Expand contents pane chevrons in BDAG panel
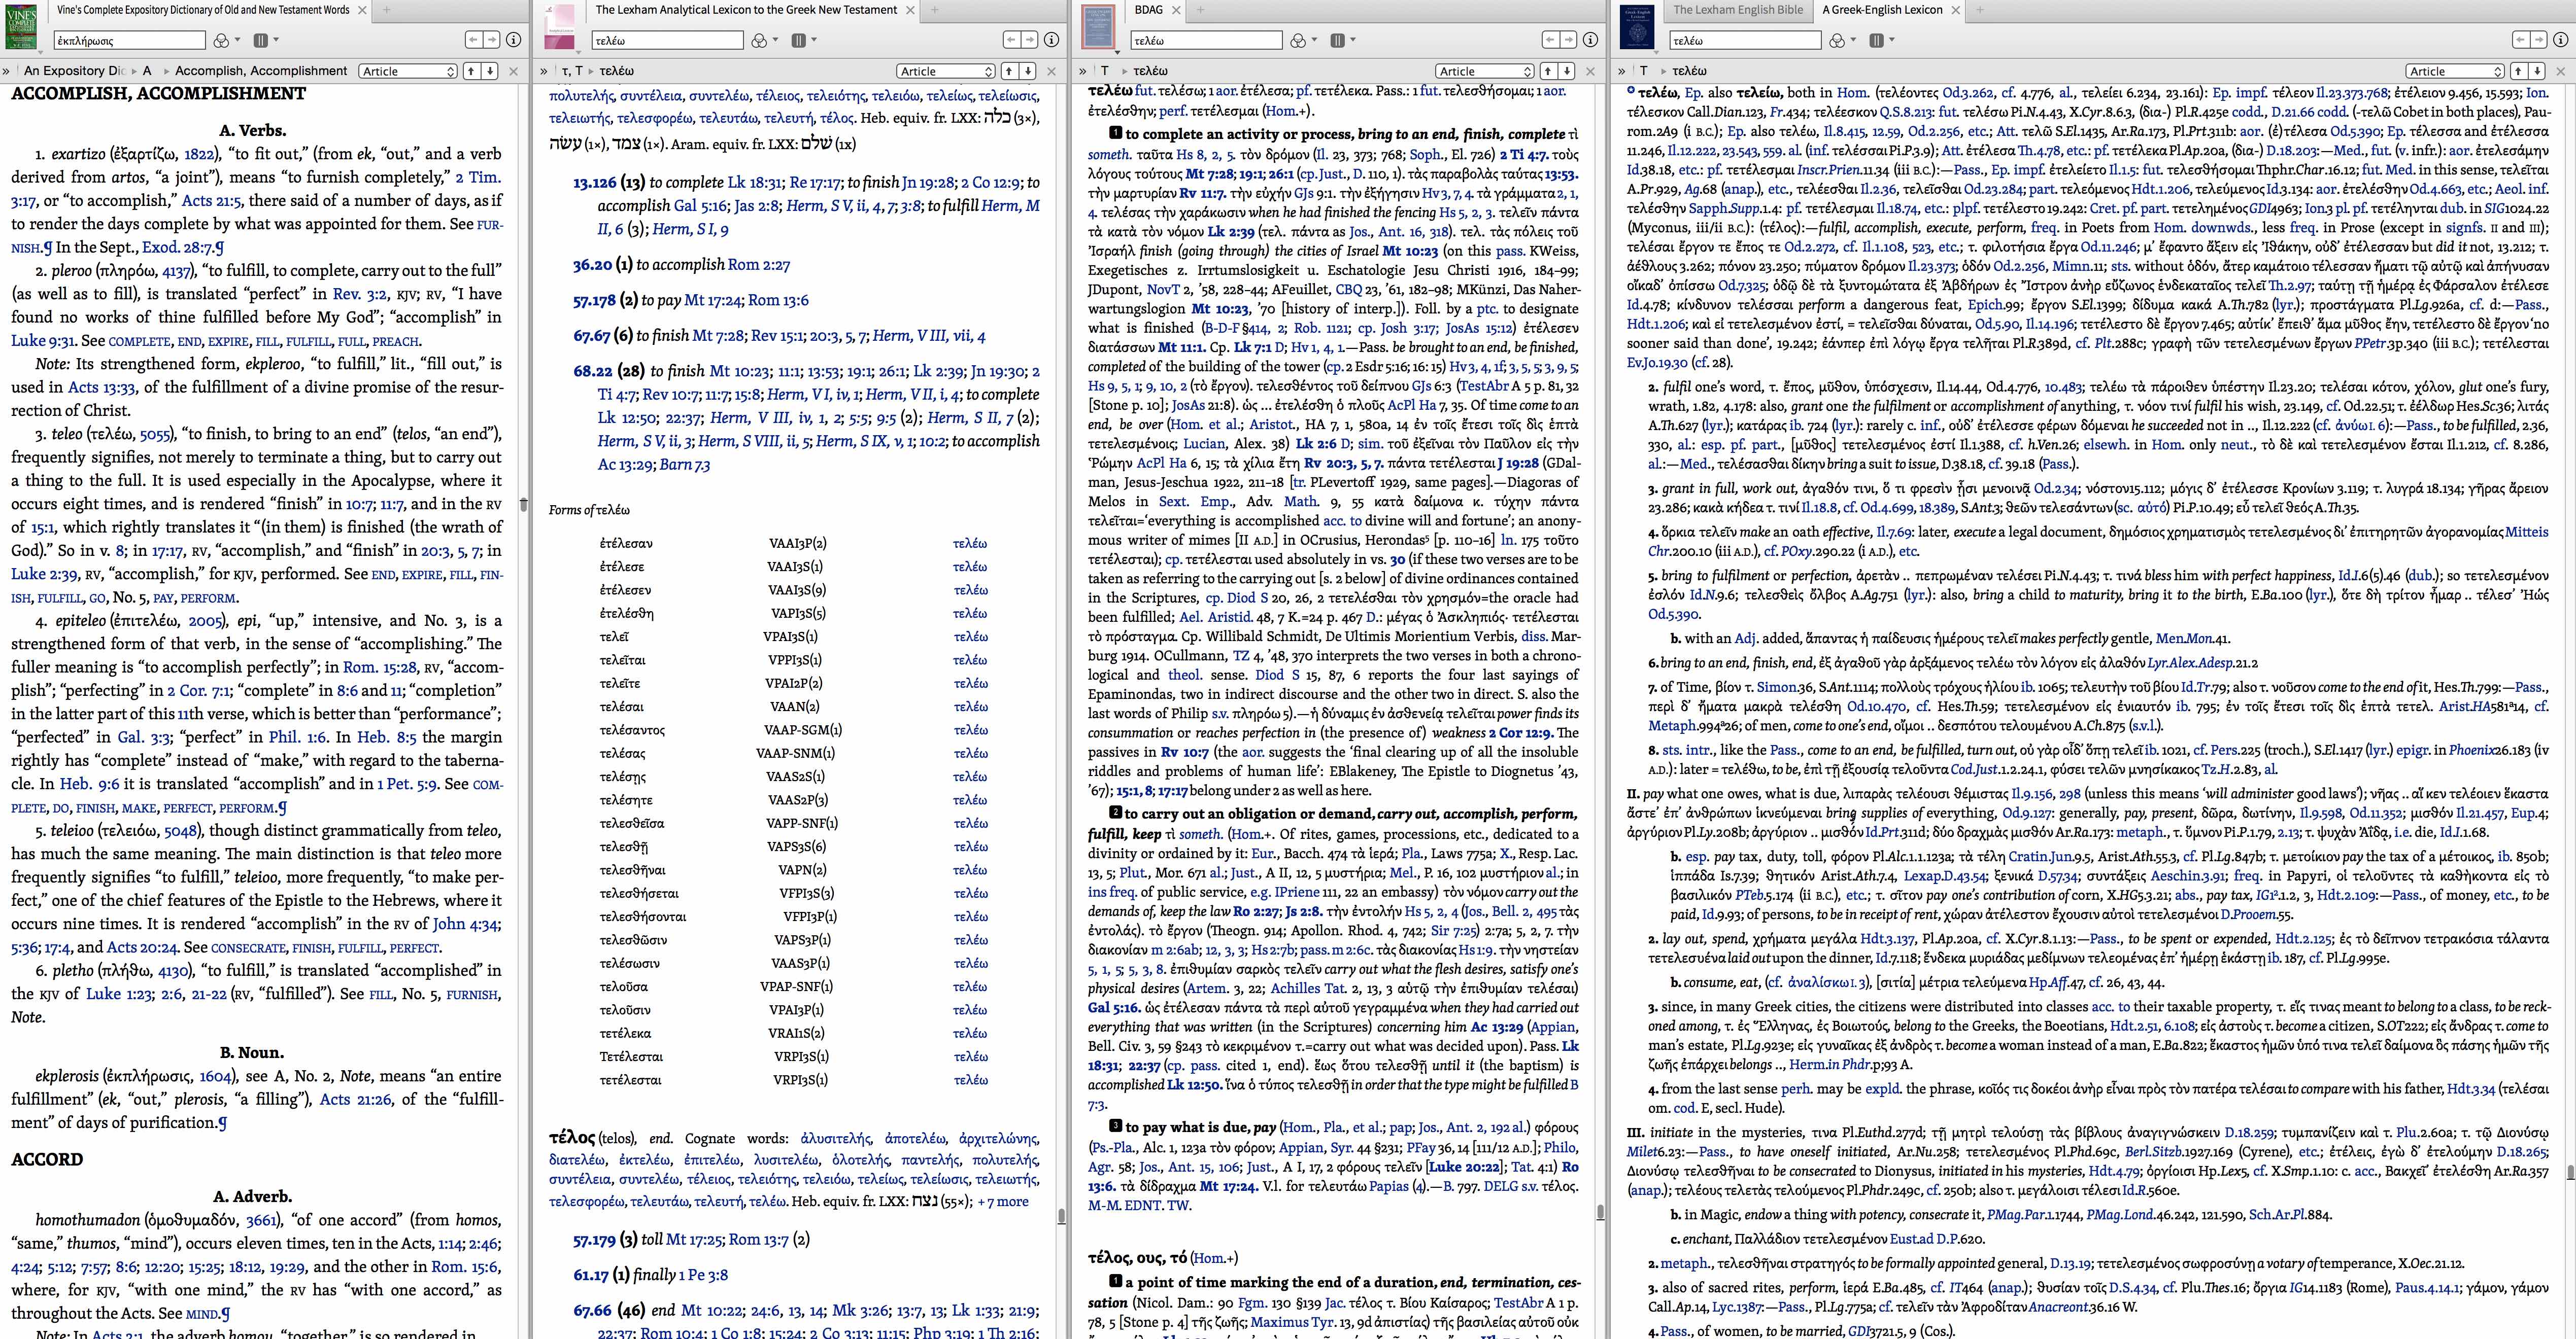This screenshot has width=2576, height=1339. [1083, 71]
